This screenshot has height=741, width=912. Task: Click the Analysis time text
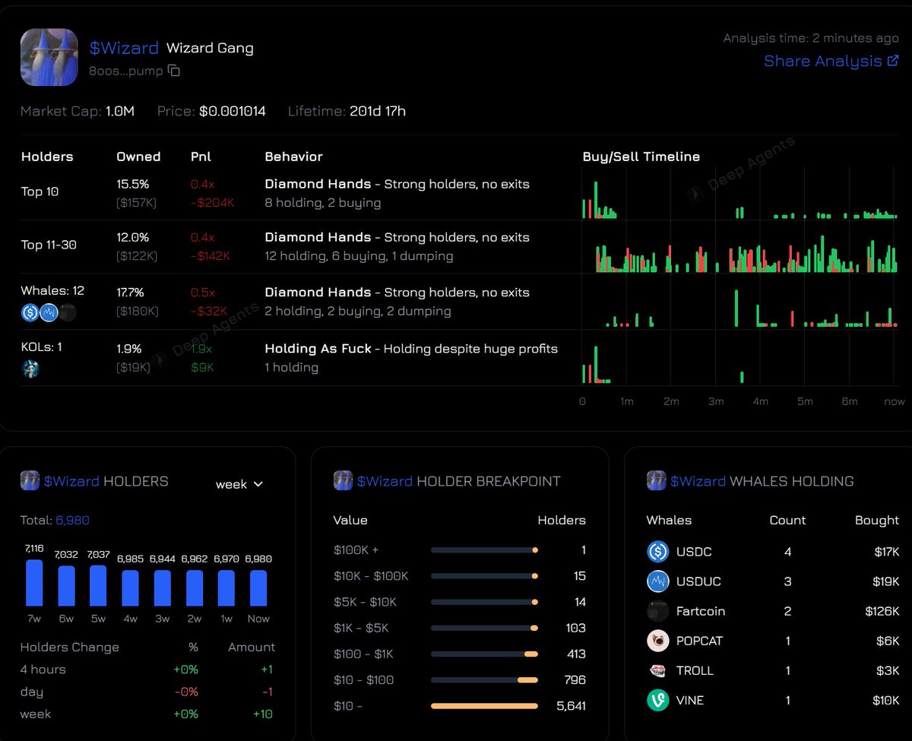(811, 38)
